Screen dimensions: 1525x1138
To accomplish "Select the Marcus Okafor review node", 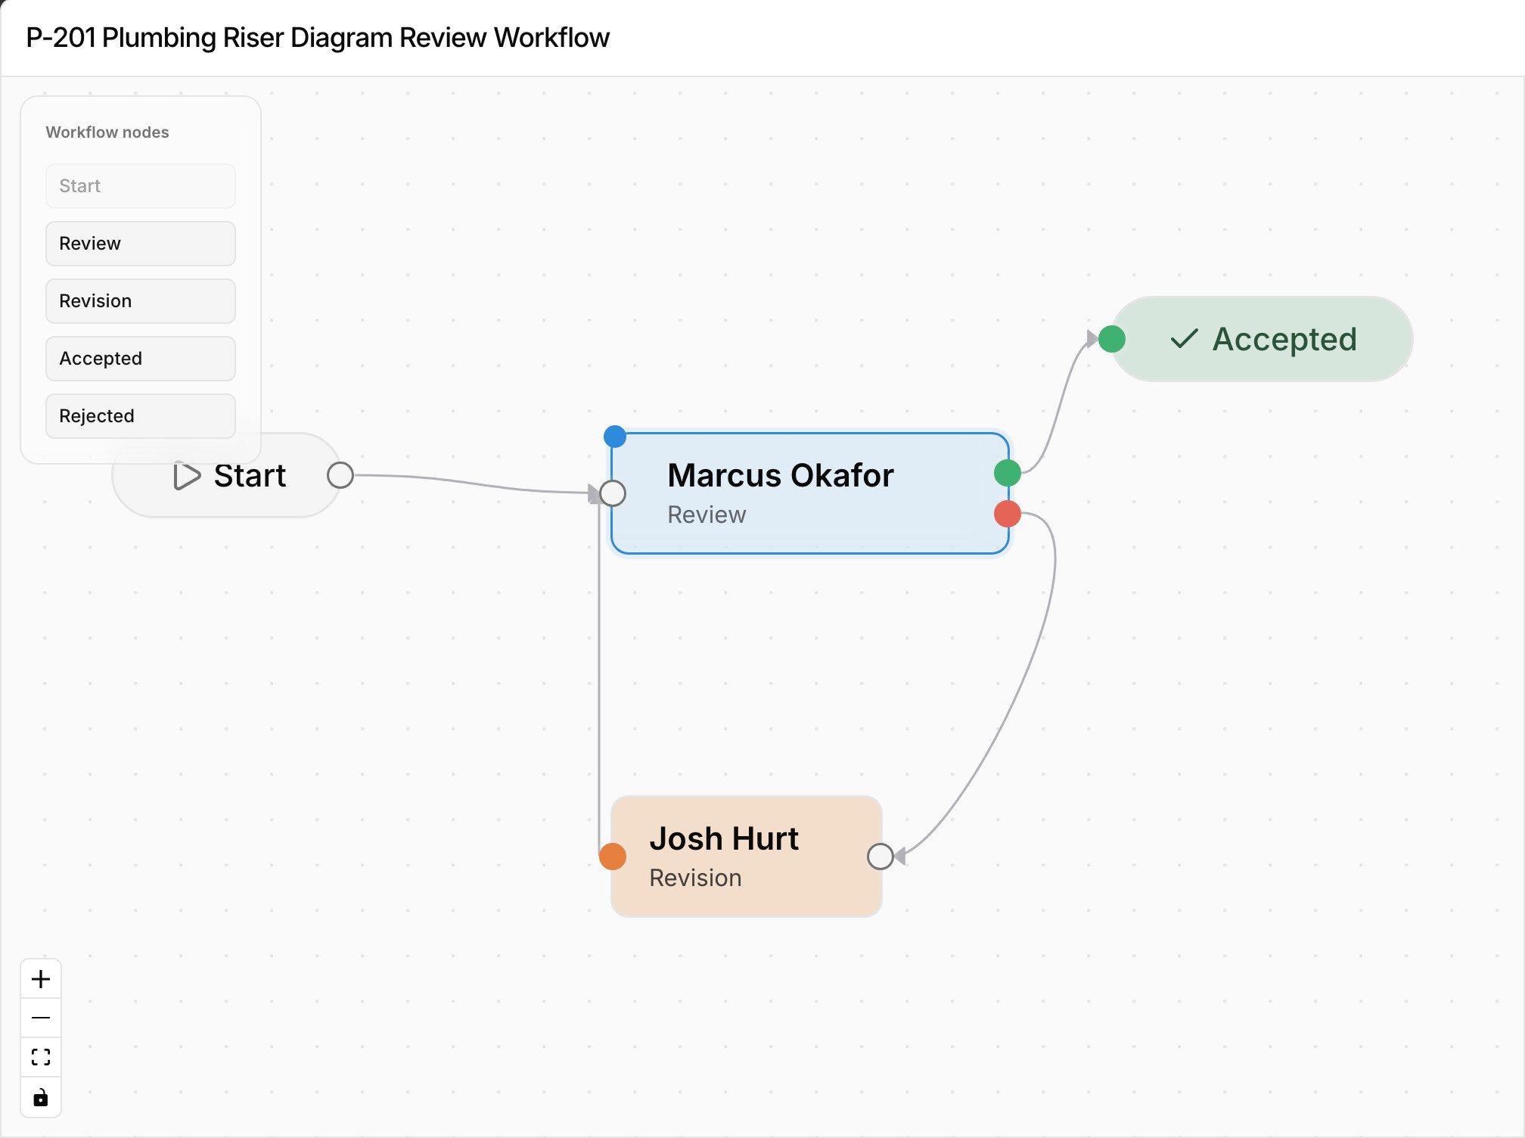I will tap(810, 493).
